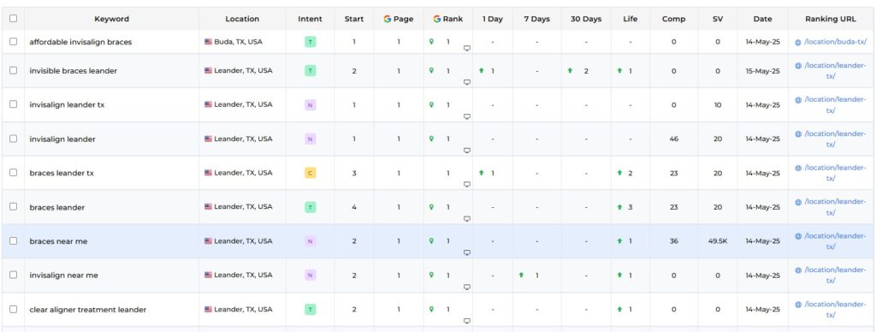Click the N intent badge for invisalign near me

[x=310, y=275]
